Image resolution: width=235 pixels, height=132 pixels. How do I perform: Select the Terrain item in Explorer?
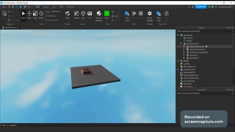(189, 41)
